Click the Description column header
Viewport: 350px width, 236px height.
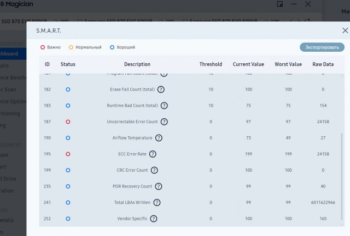click(x=137, y=64)
